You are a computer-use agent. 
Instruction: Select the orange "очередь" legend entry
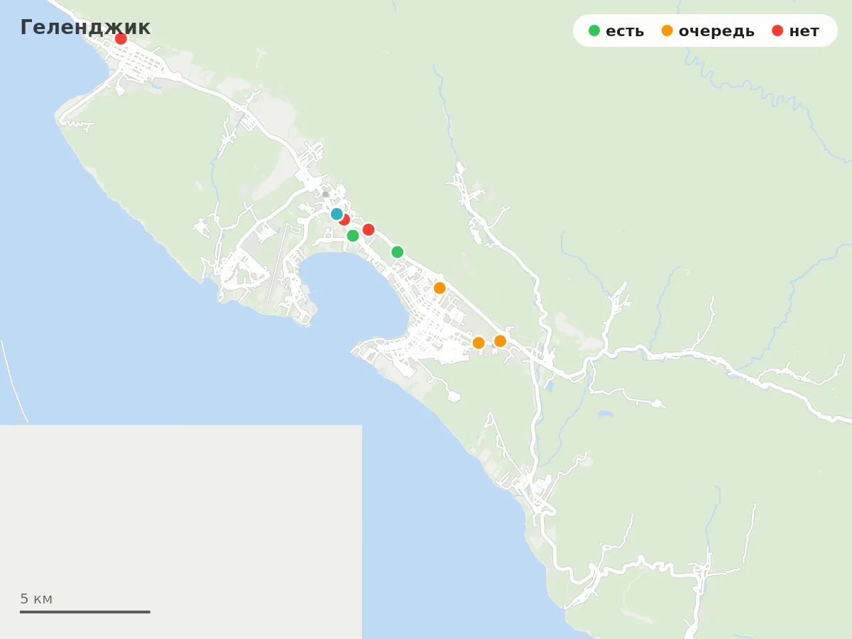point(708,31)
